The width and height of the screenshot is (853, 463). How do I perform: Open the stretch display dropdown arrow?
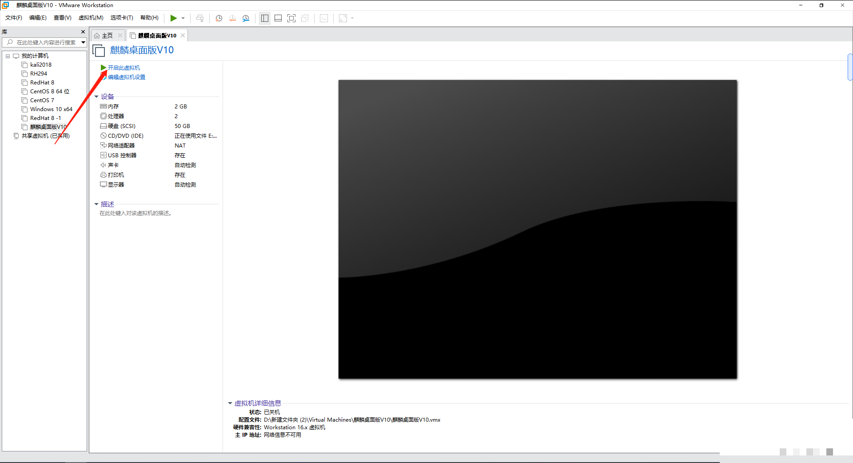tap(352, 18)
